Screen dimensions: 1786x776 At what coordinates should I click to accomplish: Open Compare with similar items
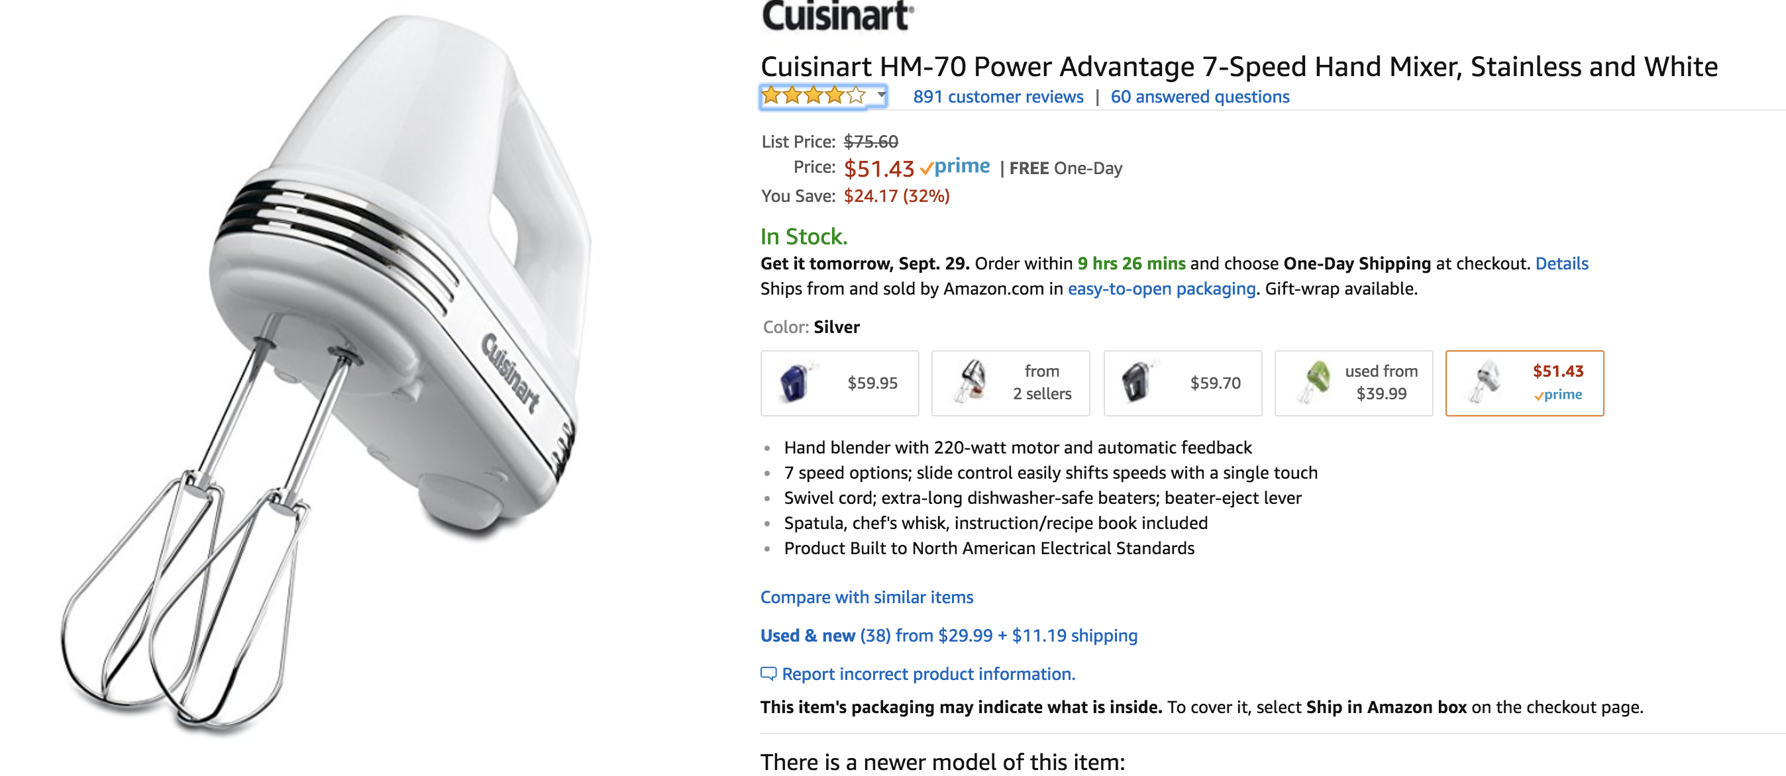click(867, 597)
